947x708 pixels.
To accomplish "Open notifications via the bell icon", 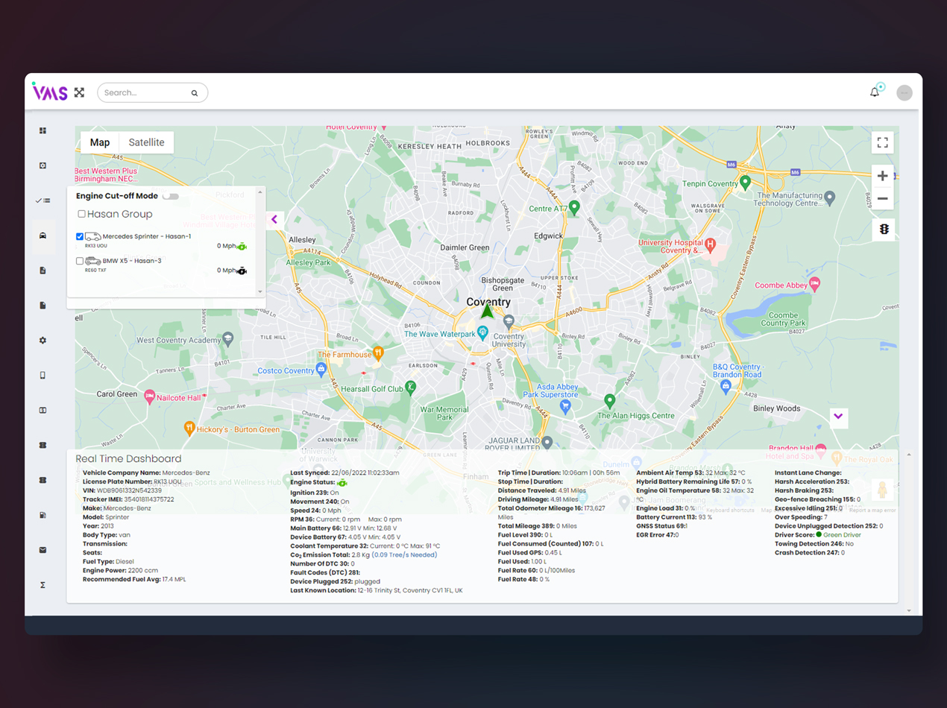I will click(x=875, y=92).
